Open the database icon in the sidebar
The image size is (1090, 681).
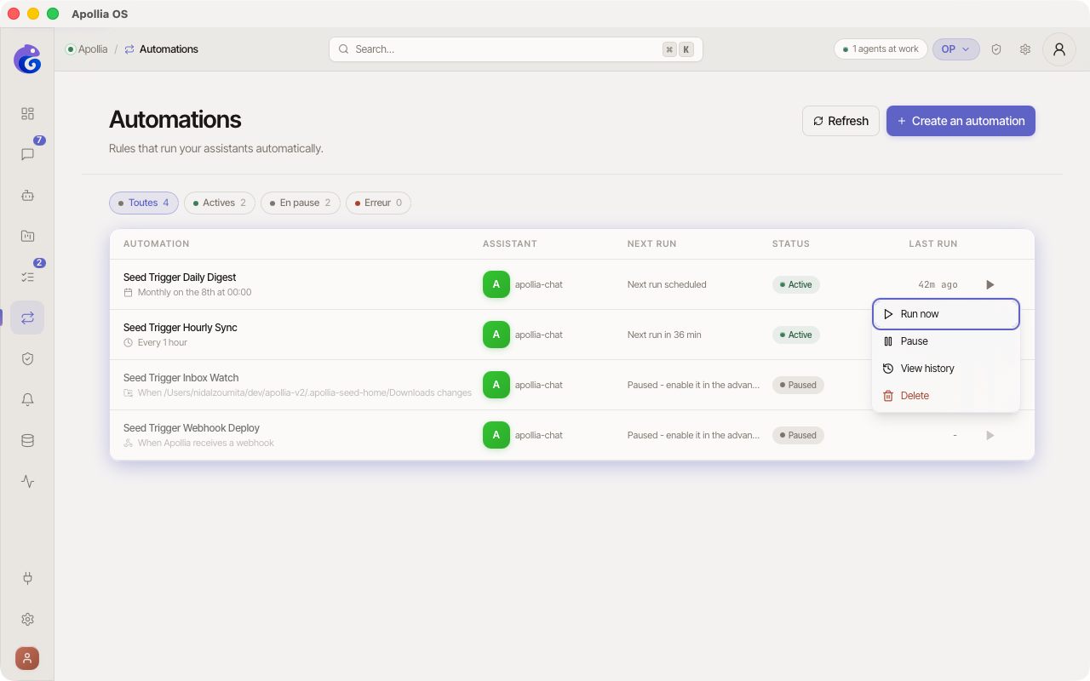point(27,440)
